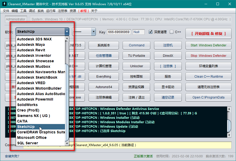Screen dimensions: 236x161
Task: Choose Autodesk VRED in dropdown list
Action: (41, 83)
